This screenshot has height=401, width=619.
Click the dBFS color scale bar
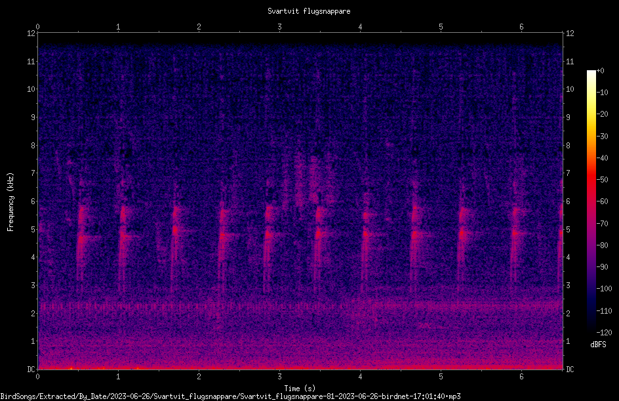tap(591, 201)
